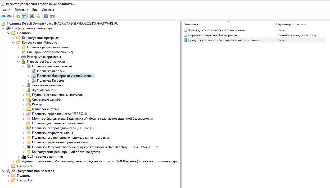Collapse the Политики учетных записей node

coord(24,66)
